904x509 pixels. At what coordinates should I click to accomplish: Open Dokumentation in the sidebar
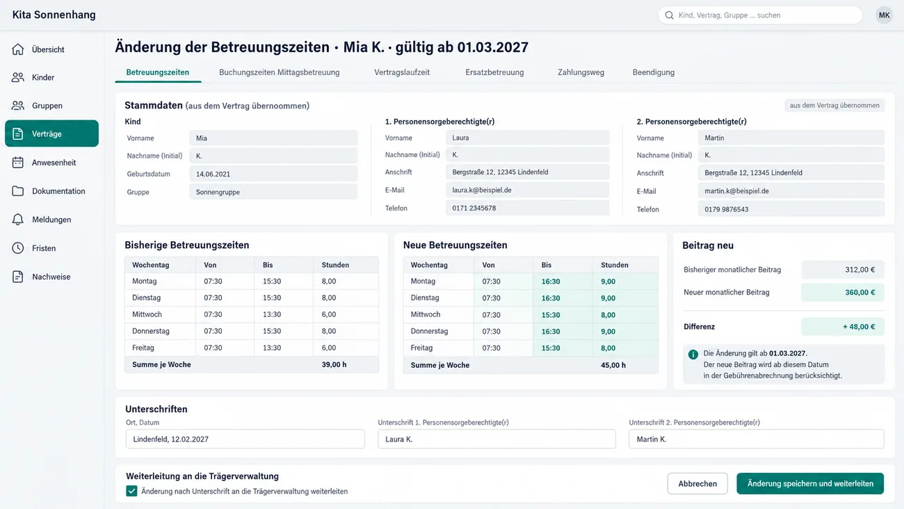point(51,191)
